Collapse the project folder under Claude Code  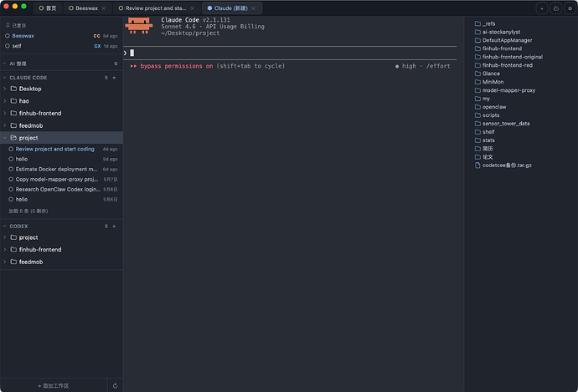click(5, 138)
